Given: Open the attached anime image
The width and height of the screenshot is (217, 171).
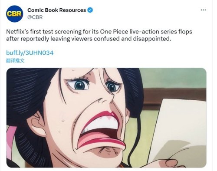Looking at the screenshot, I should (106, 118).
